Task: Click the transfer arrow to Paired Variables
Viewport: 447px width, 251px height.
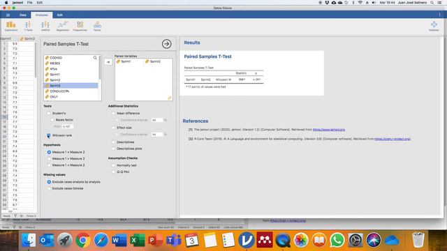Action: (108, 62)
